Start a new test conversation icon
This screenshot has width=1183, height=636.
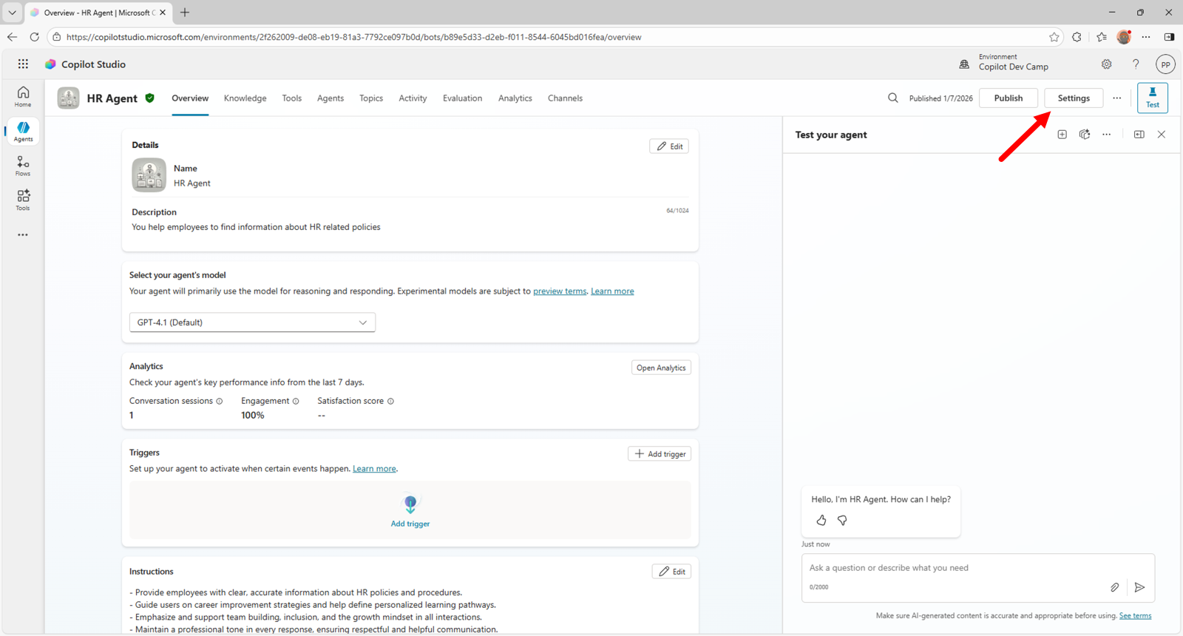[1062, 135]
